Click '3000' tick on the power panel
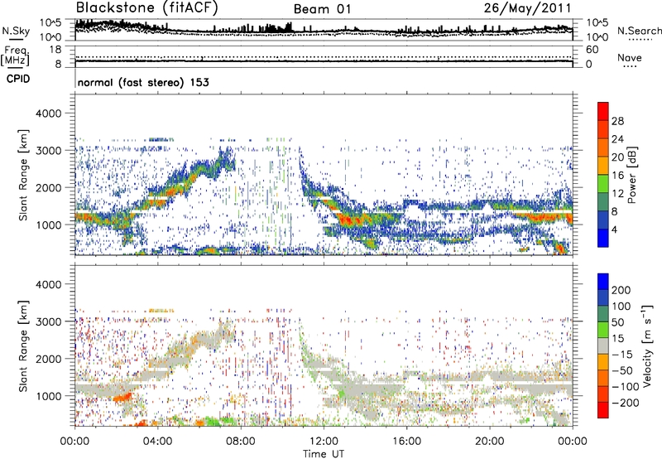 (x=49, y=151)
